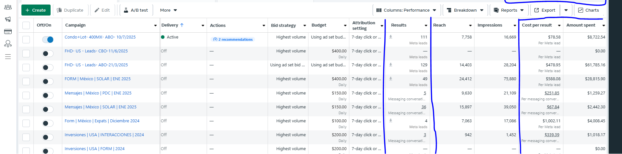Open Mensajes | México | PDC campaign link
The height and width of the screenshot is (154, 622).
pos(98,93)
